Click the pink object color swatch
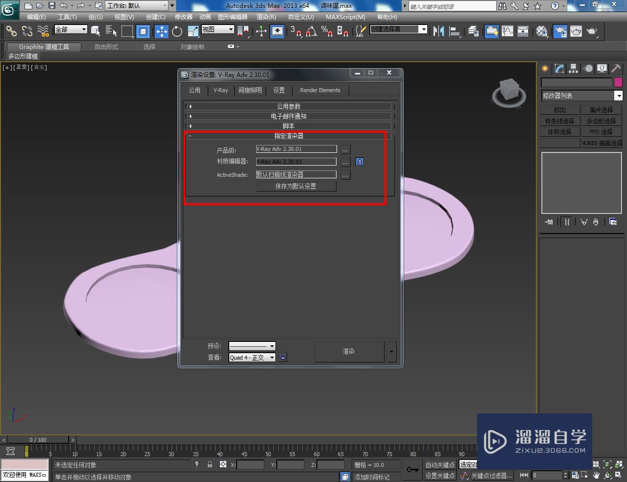This screenshot has width=627, height=482. 618,82
